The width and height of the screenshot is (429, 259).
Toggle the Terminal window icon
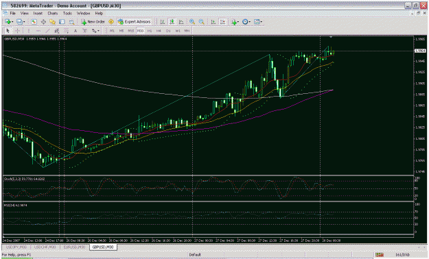[x=62, y=22]
